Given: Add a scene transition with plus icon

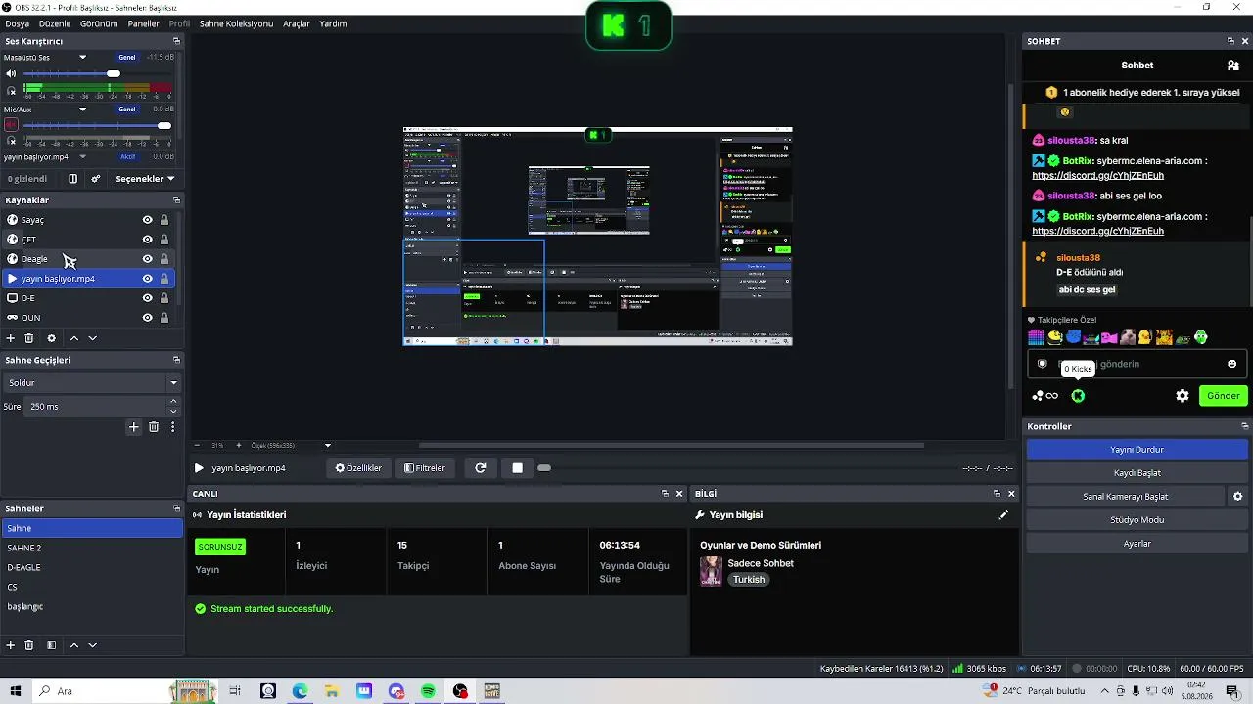Looking at the screenshot, I should (x=134, y=427).
